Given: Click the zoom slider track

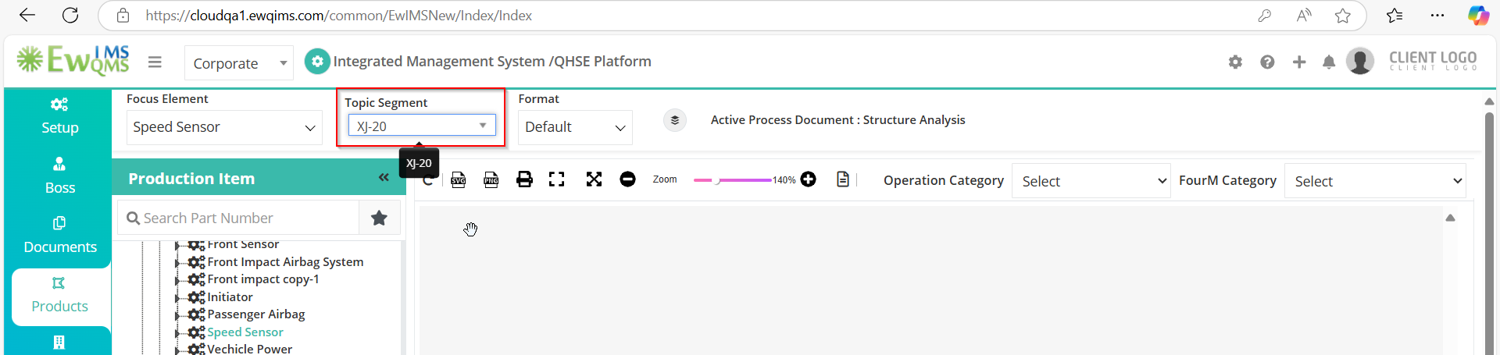Looking at the screenshot, I should pos(733,180).
